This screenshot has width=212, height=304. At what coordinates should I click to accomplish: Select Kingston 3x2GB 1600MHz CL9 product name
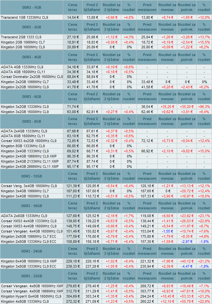[x=25, y=112]
